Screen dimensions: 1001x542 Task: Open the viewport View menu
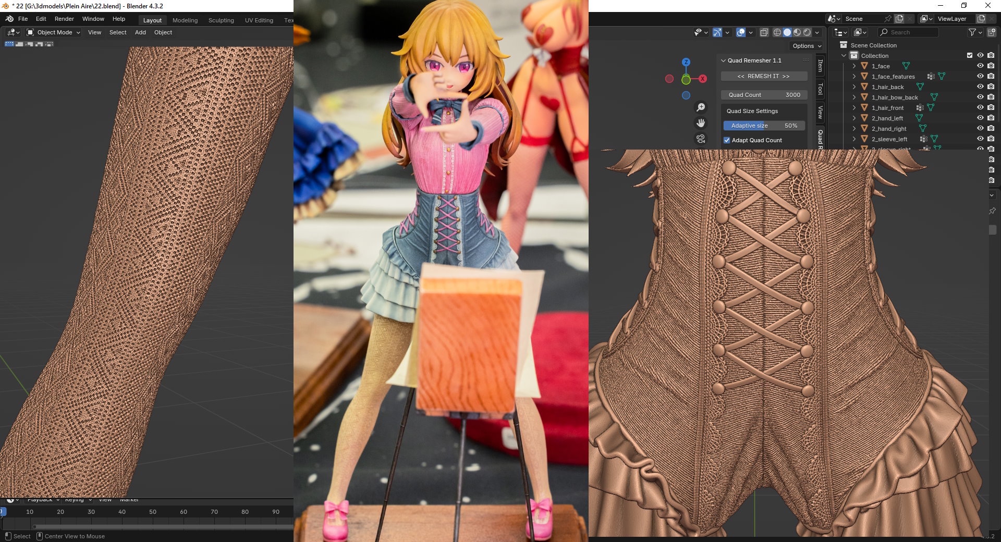click(94, 32)
